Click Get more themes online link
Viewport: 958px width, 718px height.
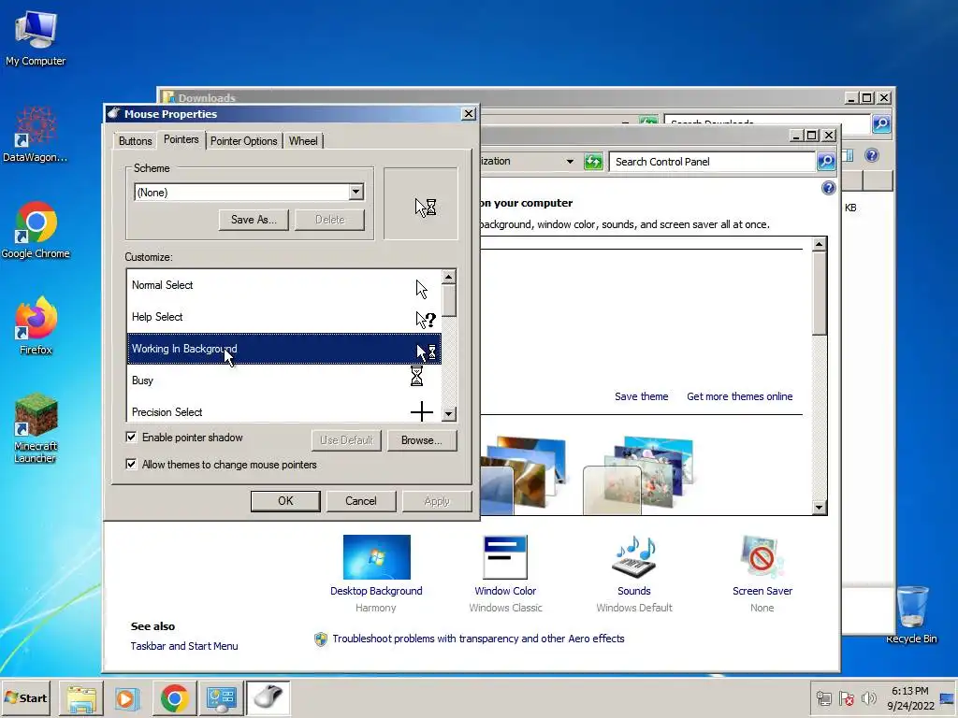click(739, 396)
